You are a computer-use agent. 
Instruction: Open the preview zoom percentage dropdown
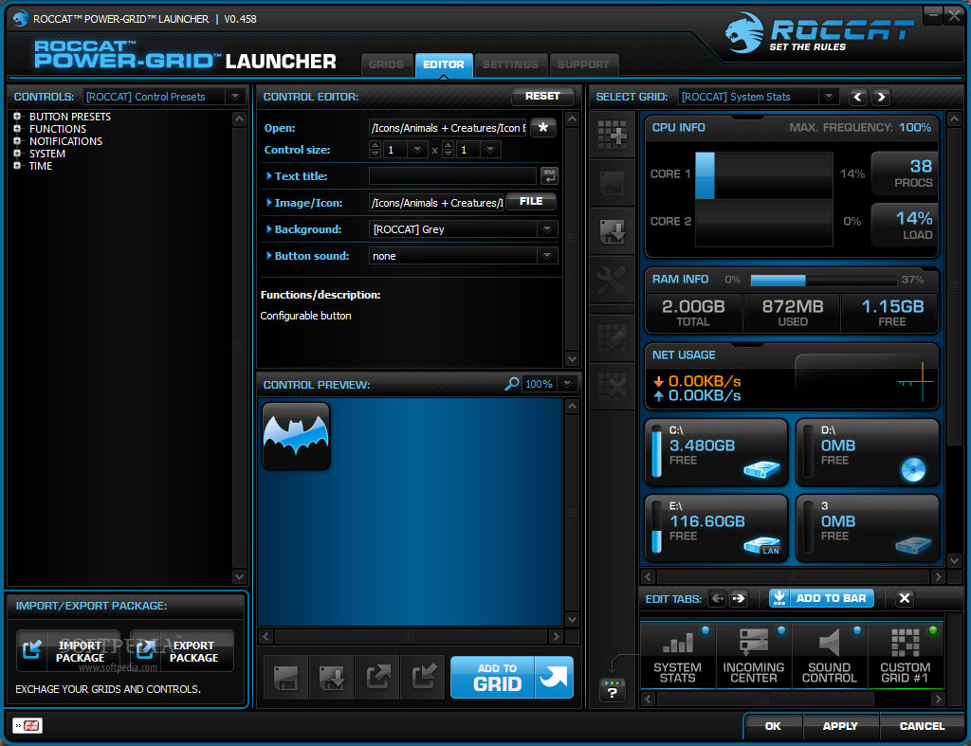pyautogui.click(x=567, y=384)
